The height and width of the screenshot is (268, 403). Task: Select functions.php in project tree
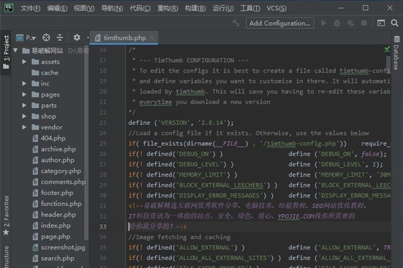tap(61, 204)
